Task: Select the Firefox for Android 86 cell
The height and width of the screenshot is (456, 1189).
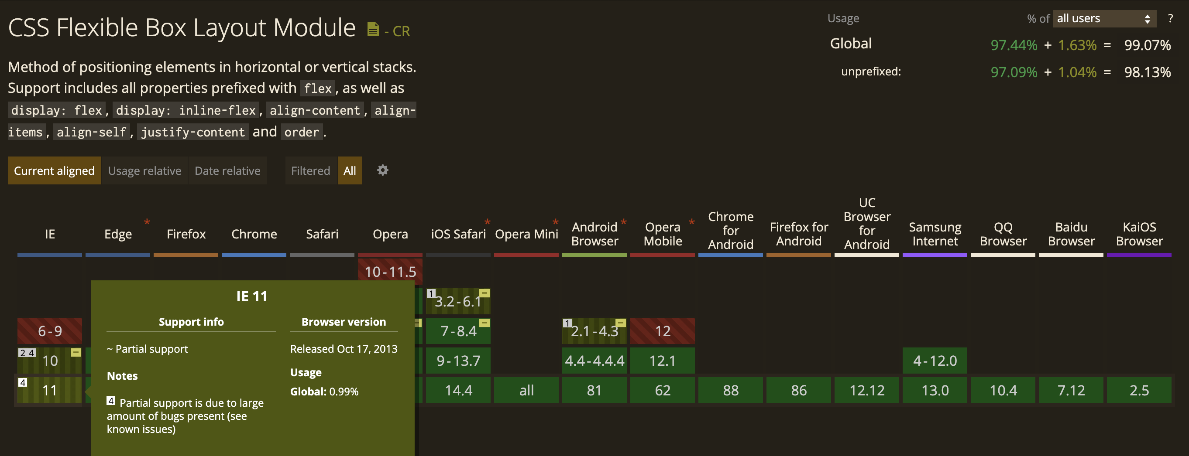Action: point(799,391)
